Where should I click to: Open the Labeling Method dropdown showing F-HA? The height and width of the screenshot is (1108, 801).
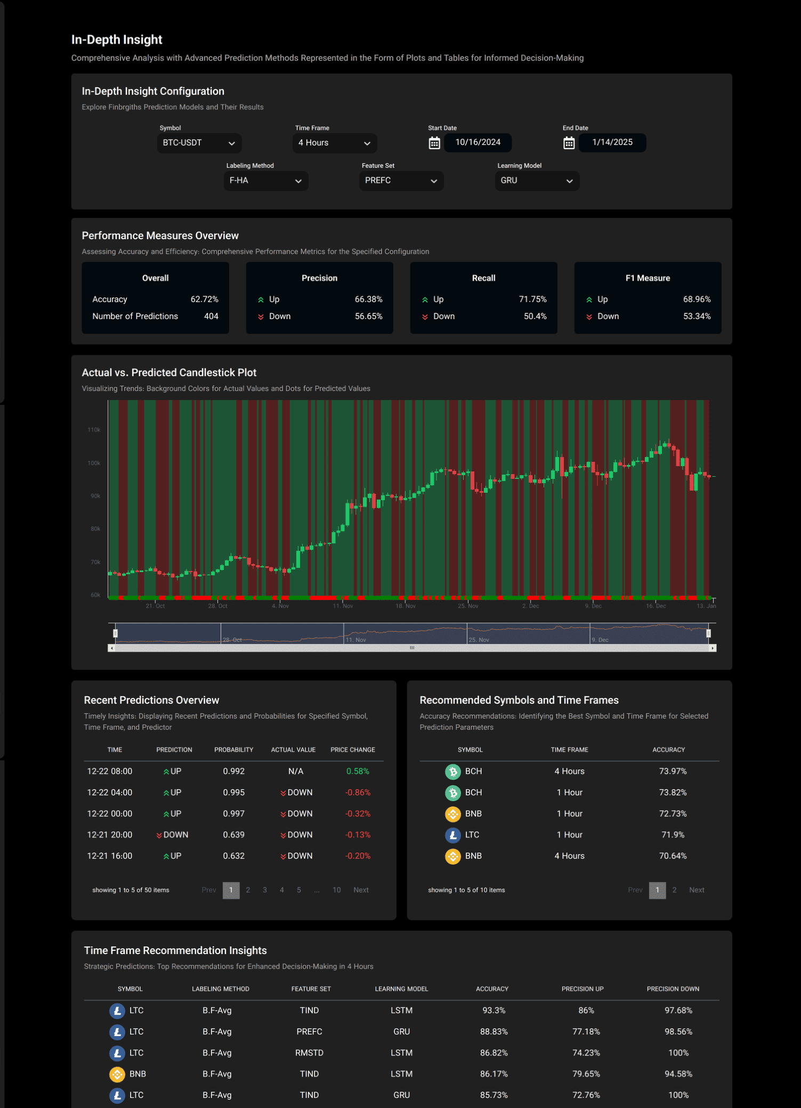pyautogui.click(x=265, y=181)
